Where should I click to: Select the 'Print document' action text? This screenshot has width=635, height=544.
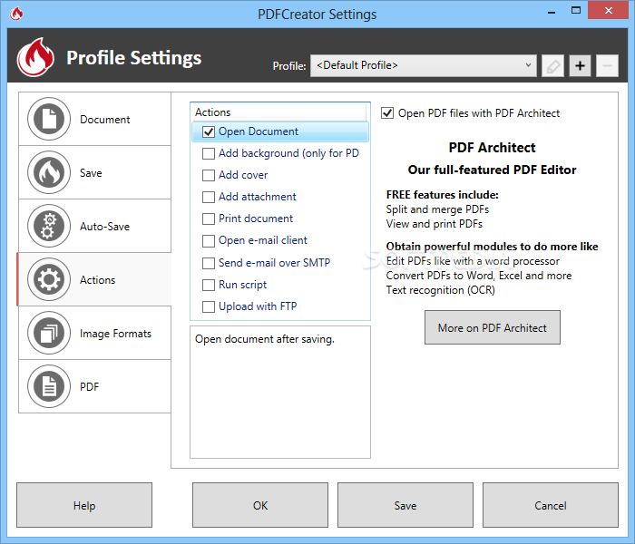(256, 219)
